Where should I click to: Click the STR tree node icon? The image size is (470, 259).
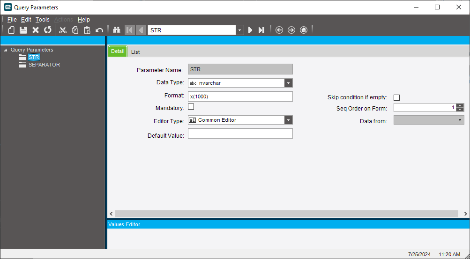pyautogui.click(x=22, y=57)
